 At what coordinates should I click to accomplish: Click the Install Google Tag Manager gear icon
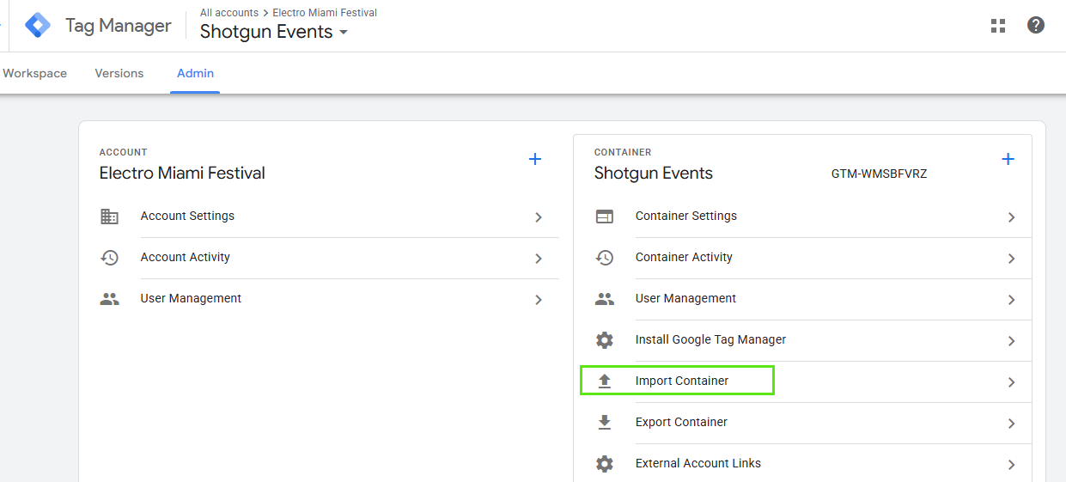coord(605,340)
